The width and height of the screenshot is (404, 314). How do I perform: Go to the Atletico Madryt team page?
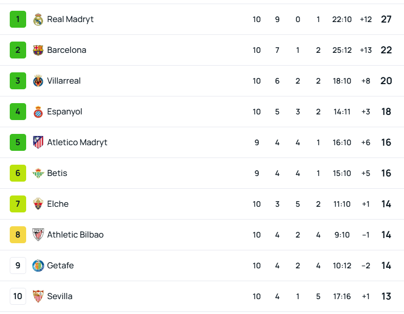tap(77, 143)
